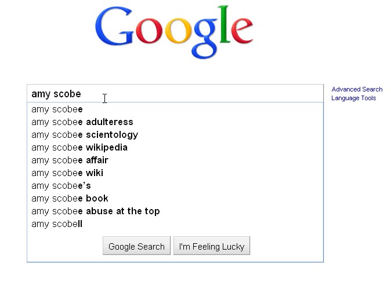The width and height of the screenshot is (391, 289).
Task: Choose the 'amy scobee affair' suggestion
Action: click(70, 160)
